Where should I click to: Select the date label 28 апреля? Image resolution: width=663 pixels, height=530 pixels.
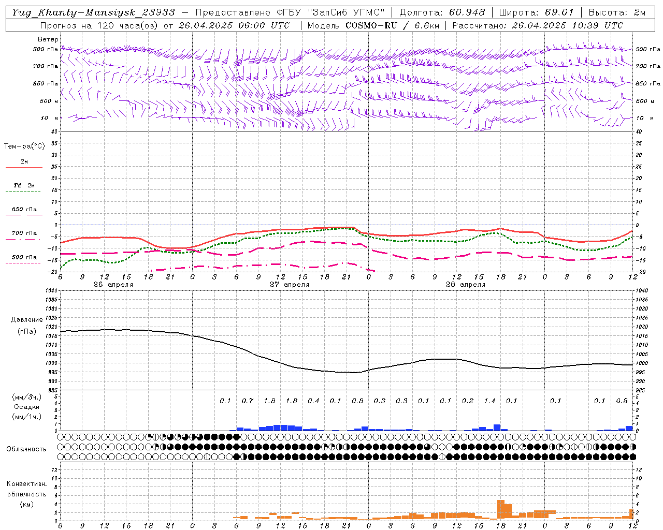(x=466, y=285)
